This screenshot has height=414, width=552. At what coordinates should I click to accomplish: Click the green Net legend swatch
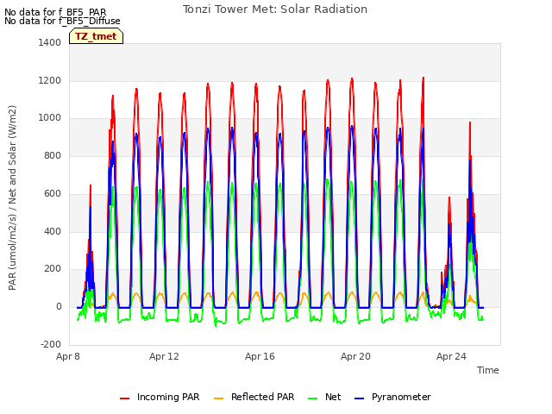[312, 398]
